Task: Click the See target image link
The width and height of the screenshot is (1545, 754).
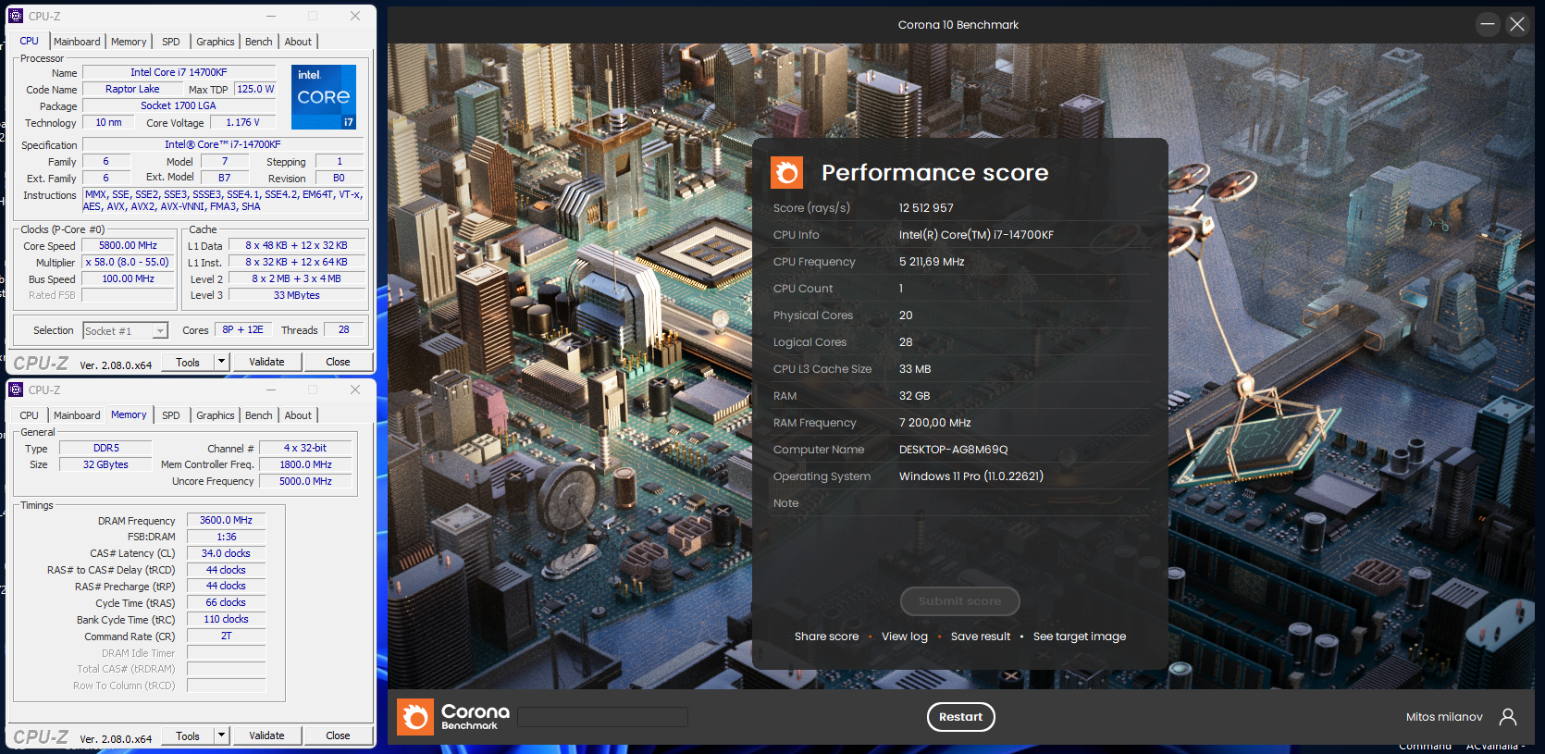Action: click(1080, 637)
